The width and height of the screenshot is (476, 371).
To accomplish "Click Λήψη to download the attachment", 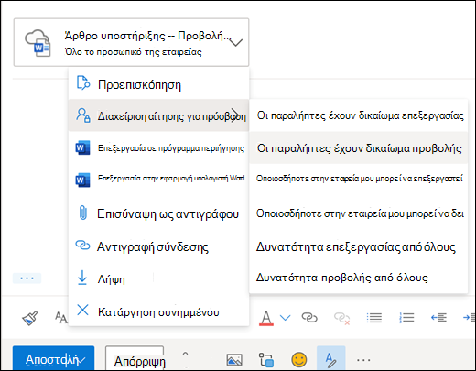I will (x=158, y=278).
